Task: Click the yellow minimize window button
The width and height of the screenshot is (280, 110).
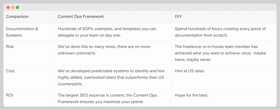Action: tap(13, 7)
